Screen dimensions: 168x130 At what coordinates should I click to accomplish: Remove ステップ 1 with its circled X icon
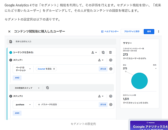(110, 60)
